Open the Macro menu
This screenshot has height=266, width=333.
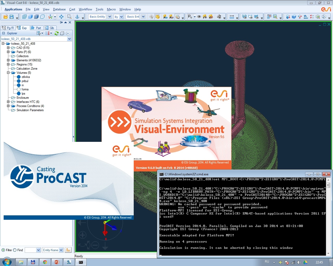point(111,9)
